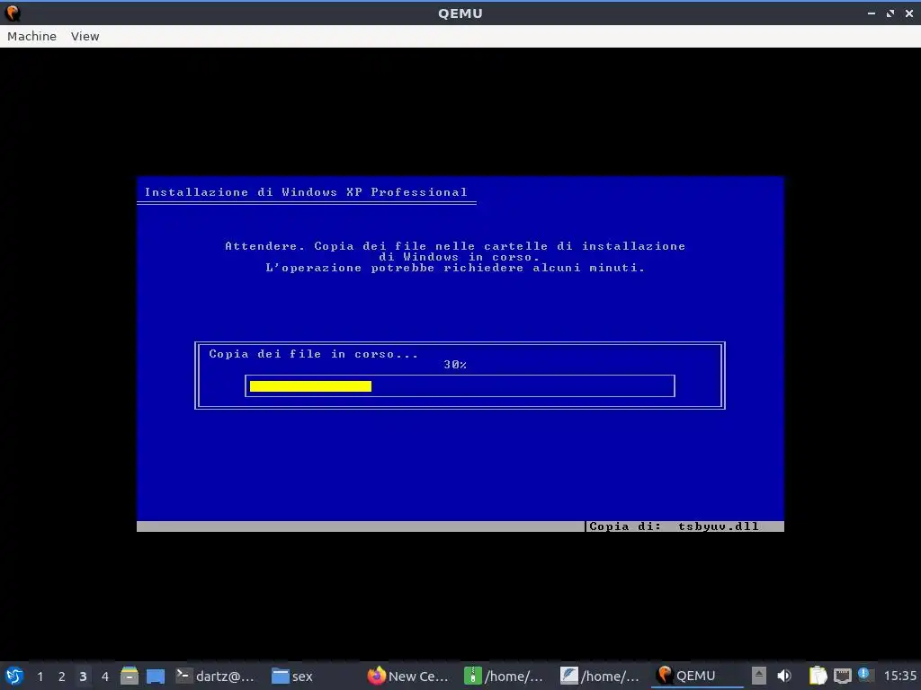Switch to the text editor /home/ window

(x=600, y=676)
